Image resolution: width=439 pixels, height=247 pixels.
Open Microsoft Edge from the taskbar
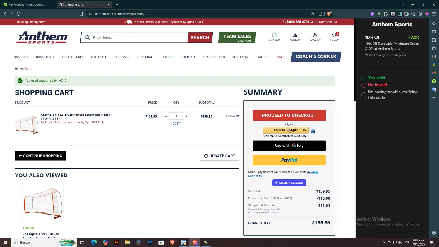pyautogui.click(x=94, y=242)
